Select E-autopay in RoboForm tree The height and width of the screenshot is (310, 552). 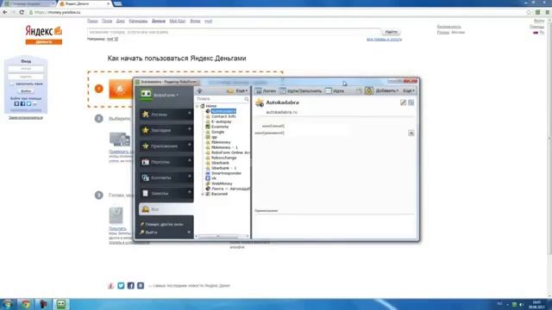221,121
